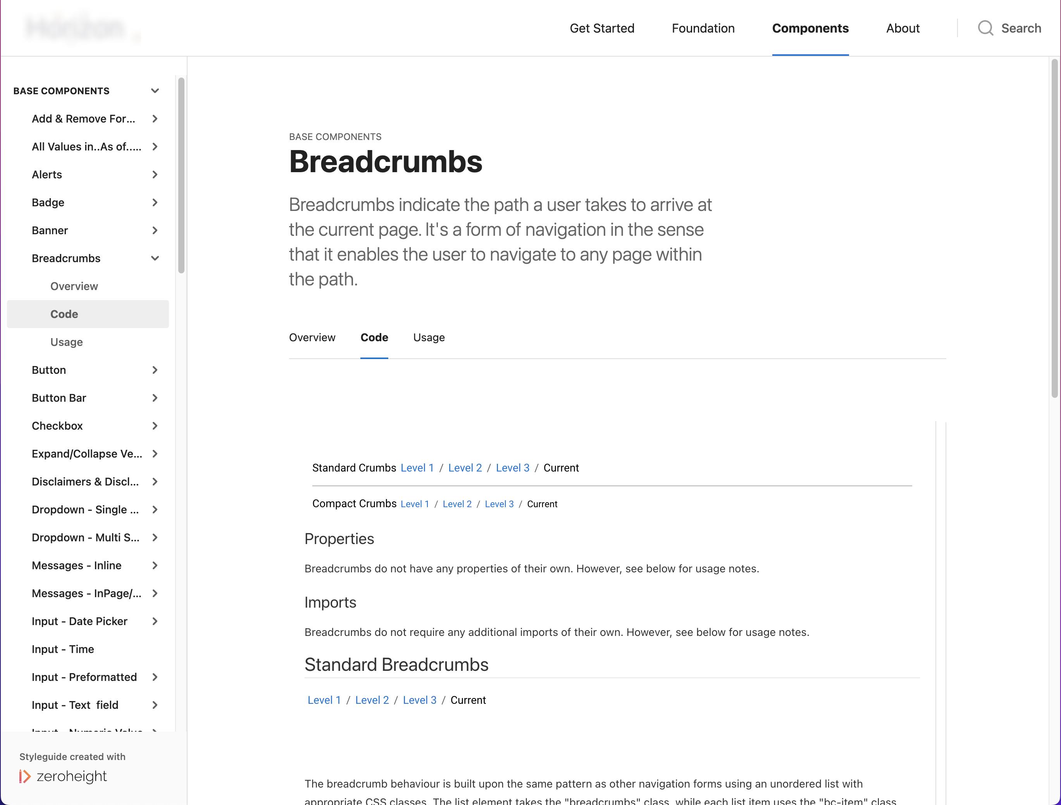Expand the Messages - Inline chevron
1061x805 pixels.
click(155, 565)
